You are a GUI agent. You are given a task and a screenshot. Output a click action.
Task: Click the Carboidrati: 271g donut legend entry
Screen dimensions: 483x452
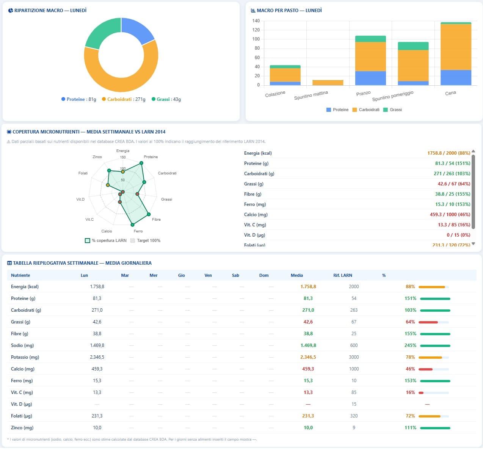coord(124,99)
